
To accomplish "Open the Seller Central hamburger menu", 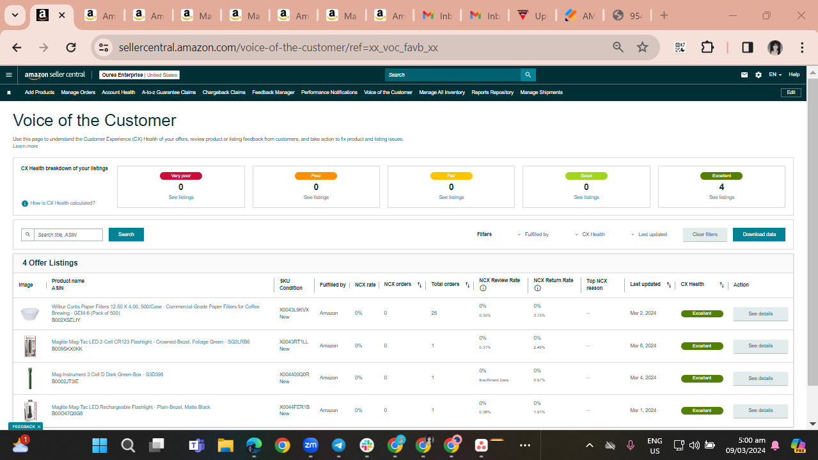I will [x=9, y=75].
